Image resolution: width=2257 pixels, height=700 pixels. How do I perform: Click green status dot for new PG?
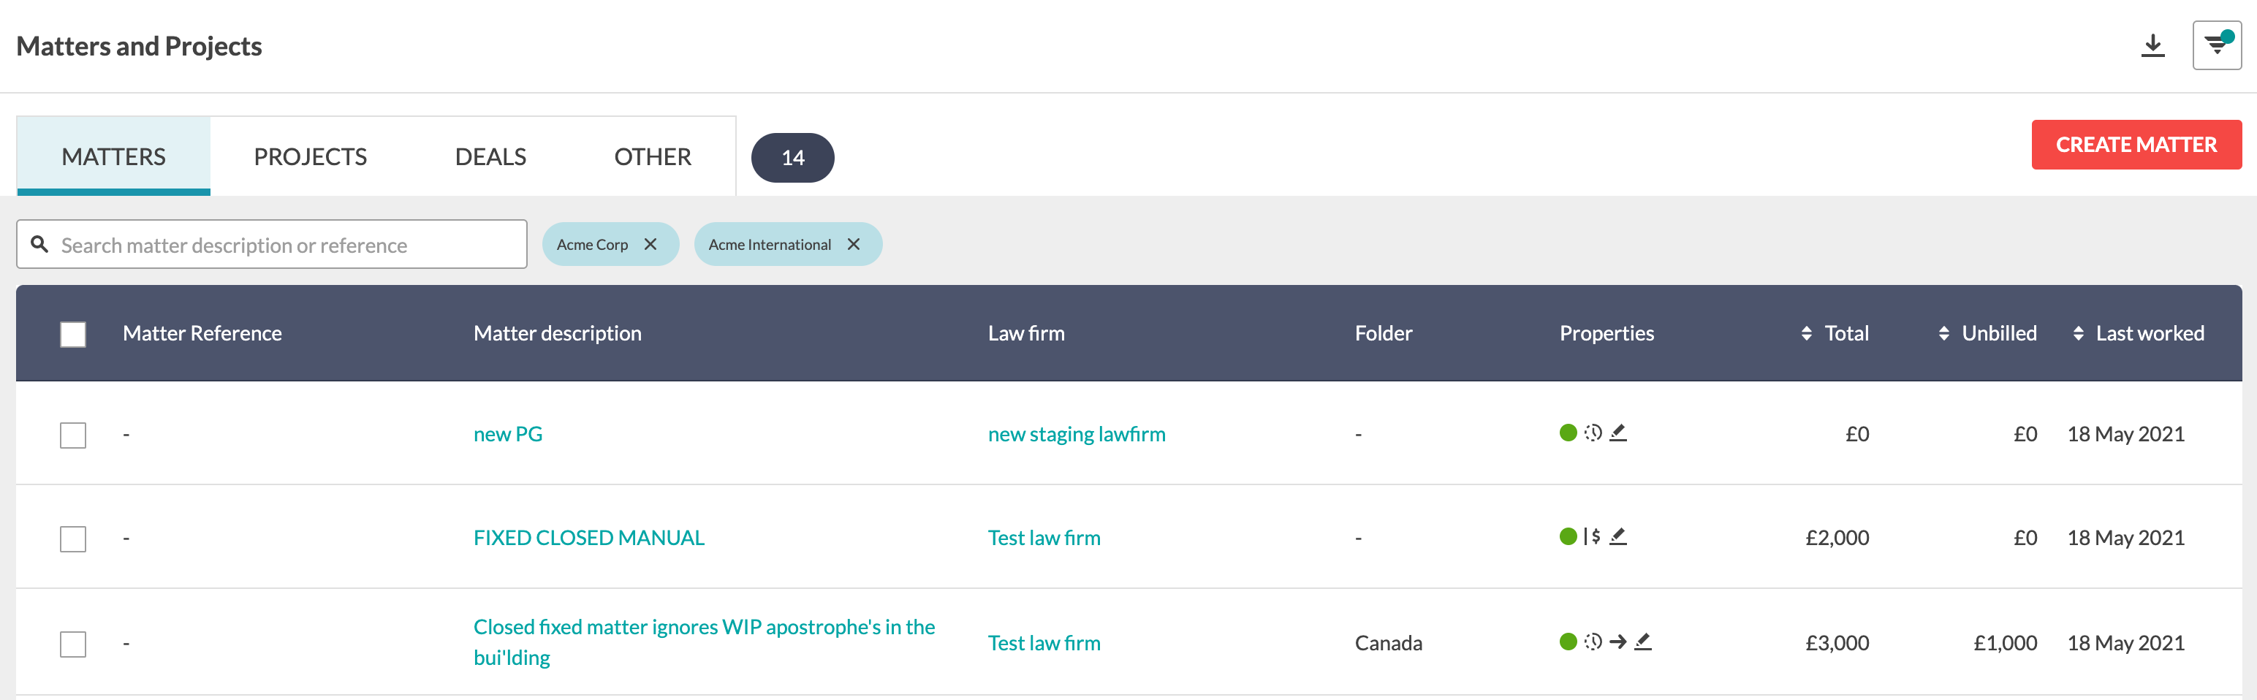pos(1568,433)
